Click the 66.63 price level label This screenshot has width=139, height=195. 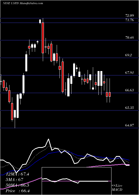pyautogui.click(x=130, y=90)
